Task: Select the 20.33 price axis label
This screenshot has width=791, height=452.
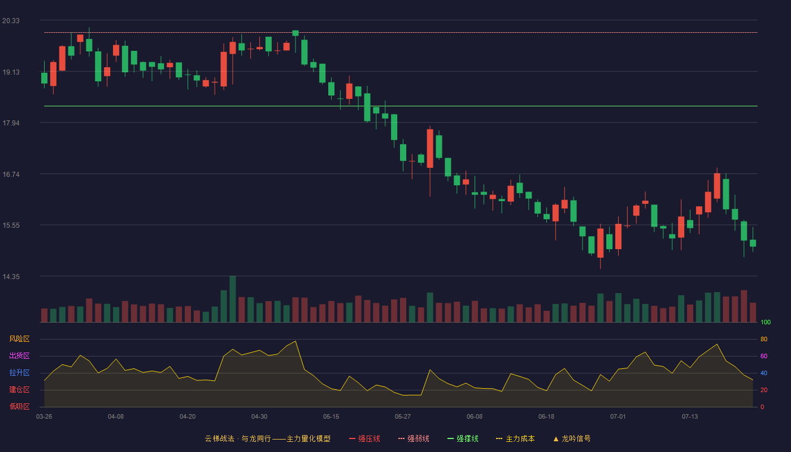Action: pos(11,21)
